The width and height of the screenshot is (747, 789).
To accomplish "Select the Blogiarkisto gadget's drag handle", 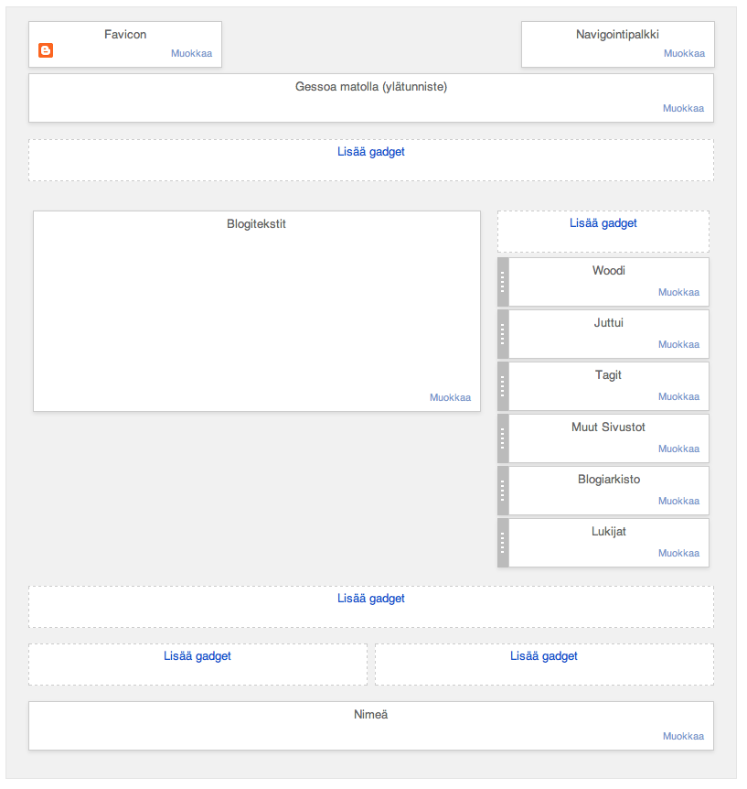I will pyautogui.click(x=503, y=491).
